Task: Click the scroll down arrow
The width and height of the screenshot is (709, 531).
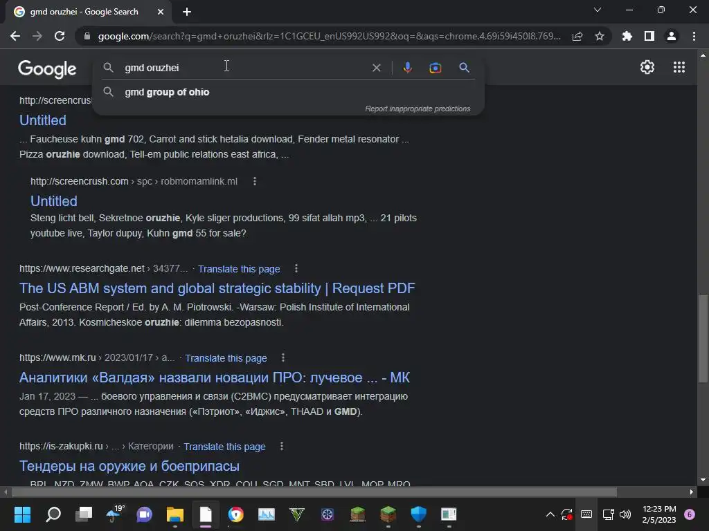Action: pos(703,480)
